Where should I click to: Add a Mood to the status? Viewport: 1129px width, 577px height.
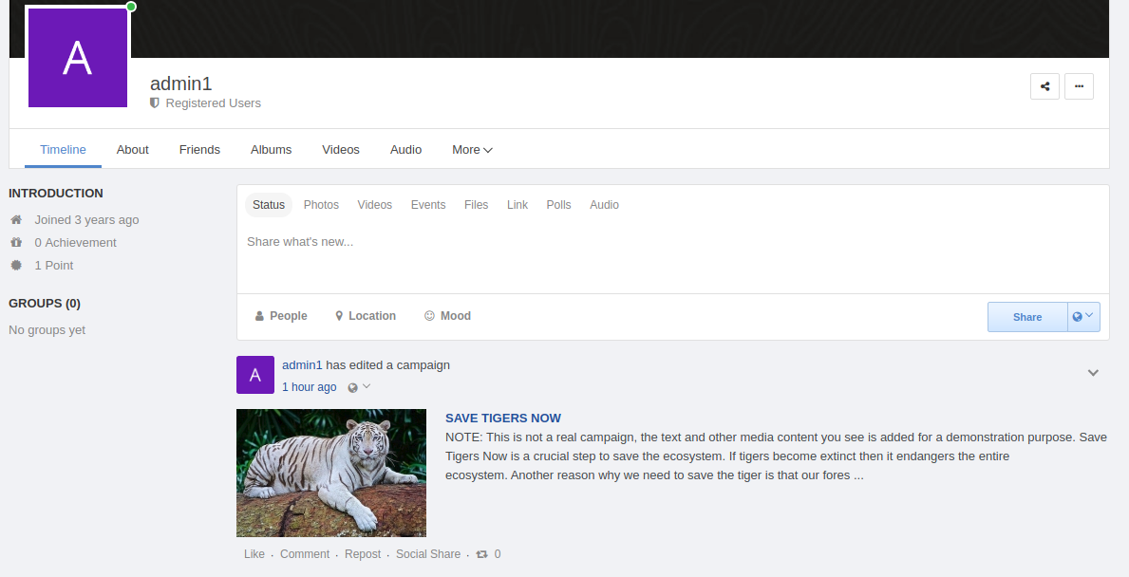click(447, 316)
